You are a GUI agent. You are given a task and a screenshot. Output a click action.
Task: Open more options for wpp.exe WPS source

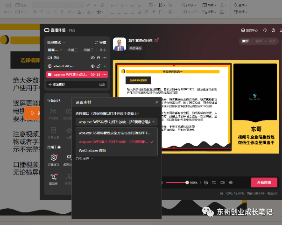point(105,75)
